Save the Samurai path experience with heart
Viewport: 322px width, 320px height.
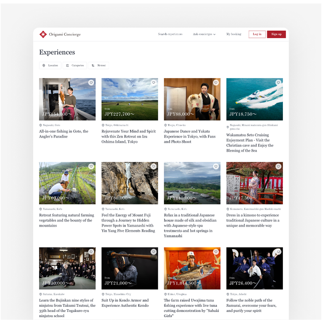278,252
